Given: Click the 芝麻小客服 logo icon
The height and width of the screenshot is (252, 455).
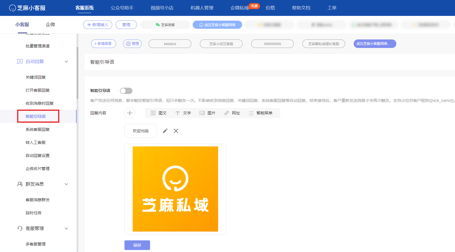Looking at the screenshot, I should tap(12, 8).
